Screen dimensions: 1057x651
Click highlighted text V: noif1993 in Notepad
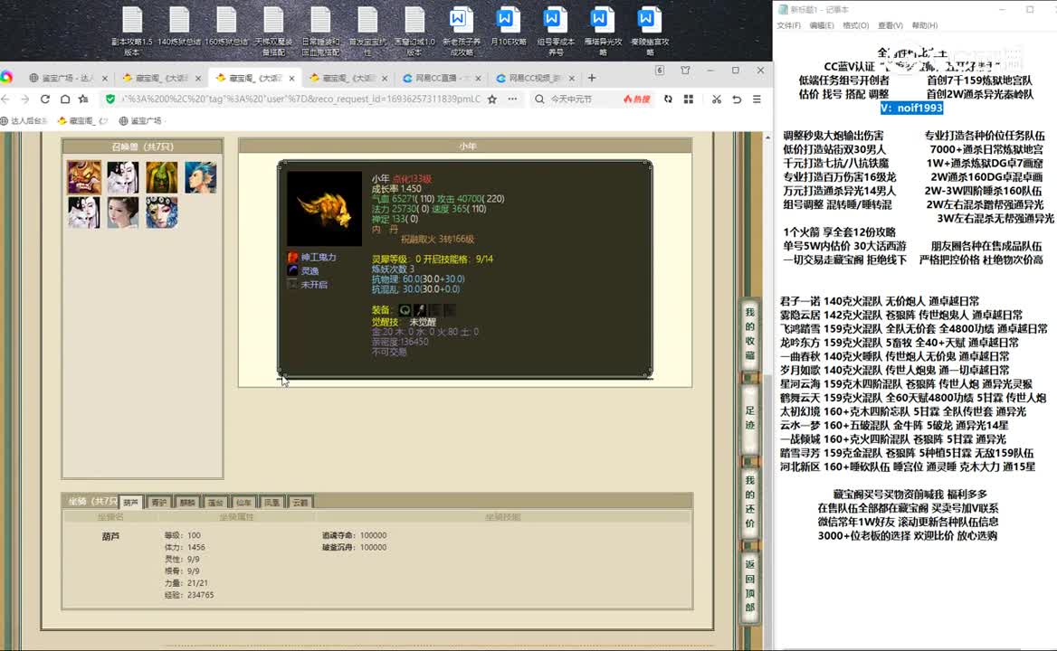click(x=911, y=108)
